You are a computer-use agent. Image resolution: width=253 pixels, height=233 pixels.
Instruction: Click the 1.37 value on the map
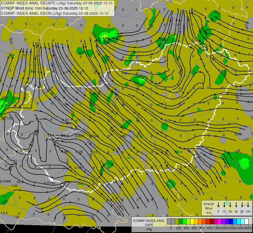pyautogui.click(x=10, y=86)
